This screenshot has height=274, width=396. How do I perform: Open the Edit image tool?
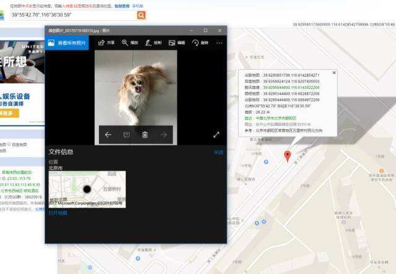[x=177, y=43]
